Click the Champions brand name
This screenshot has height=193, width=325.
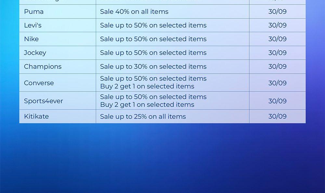(x=43, y=66)
